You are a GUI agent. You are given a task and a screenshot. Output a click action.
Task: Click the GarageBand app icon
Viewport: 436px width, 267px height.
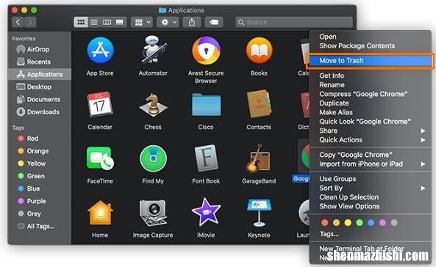259,158
